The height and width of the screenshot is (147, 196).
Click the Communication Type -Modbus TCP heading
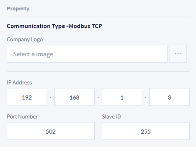coord(54,26)
